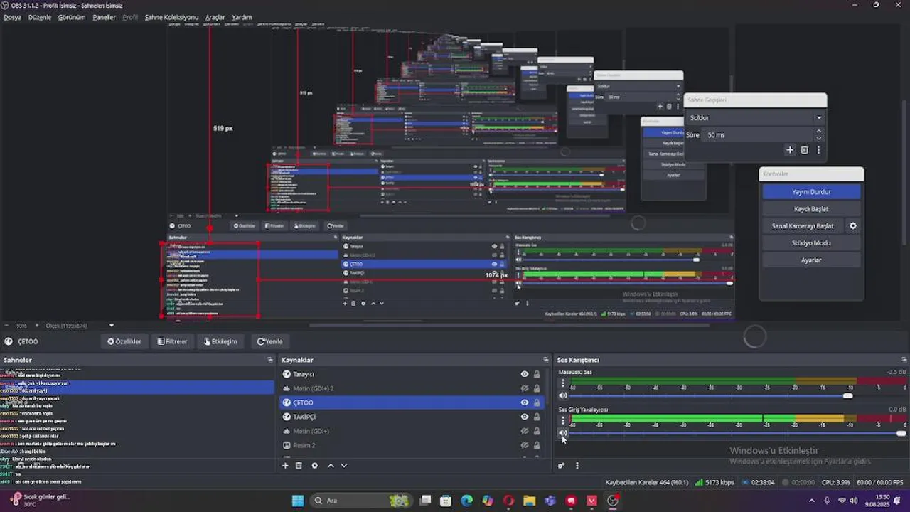Open selected source properties gear
The width and height of the screenshot is (910, 512).
(x=314, y=466)
